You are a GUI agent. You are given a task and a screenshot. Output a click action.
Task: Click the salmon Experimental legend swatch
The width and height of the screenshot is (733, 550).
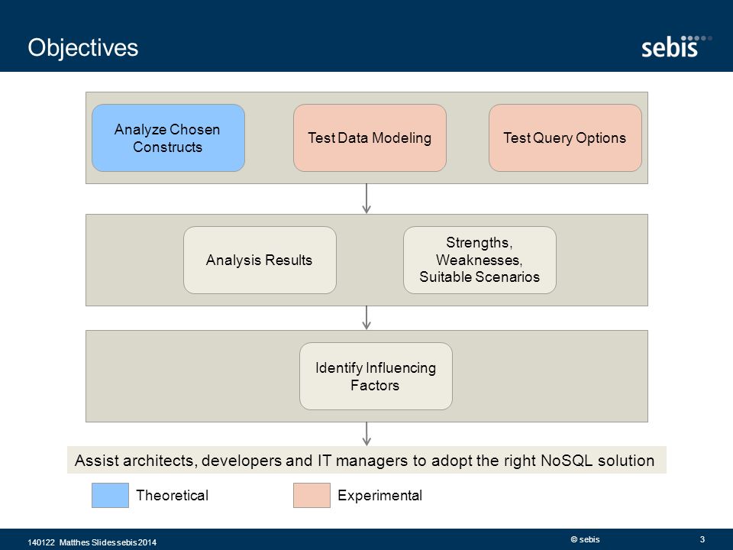pos(312,495)
